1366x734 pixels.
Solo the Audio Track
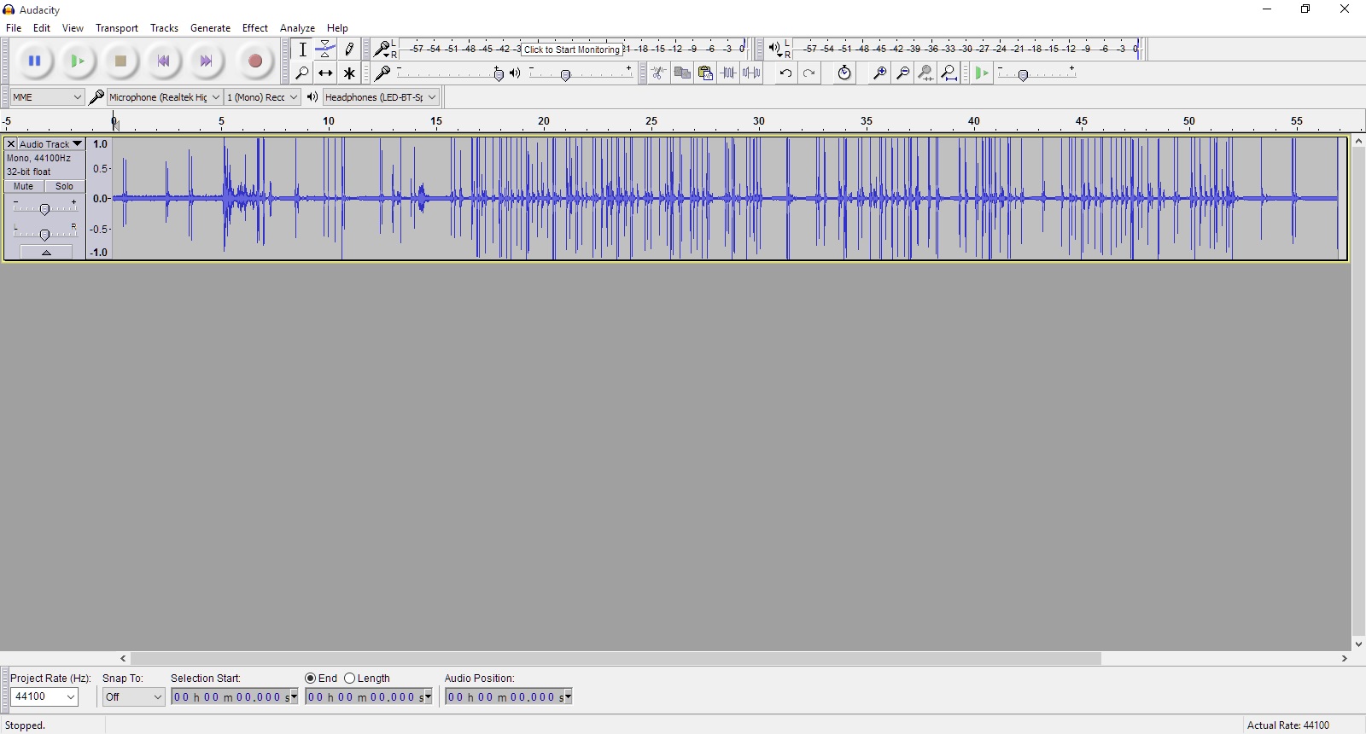pyautogui.click(x=64, y=186)
